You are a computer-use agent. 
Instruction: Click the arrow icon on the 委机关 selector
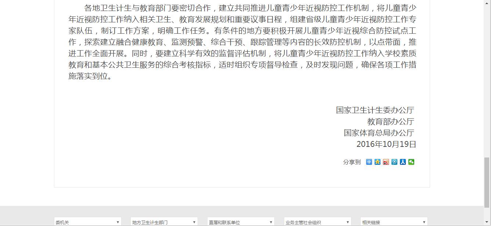point(118,222)
